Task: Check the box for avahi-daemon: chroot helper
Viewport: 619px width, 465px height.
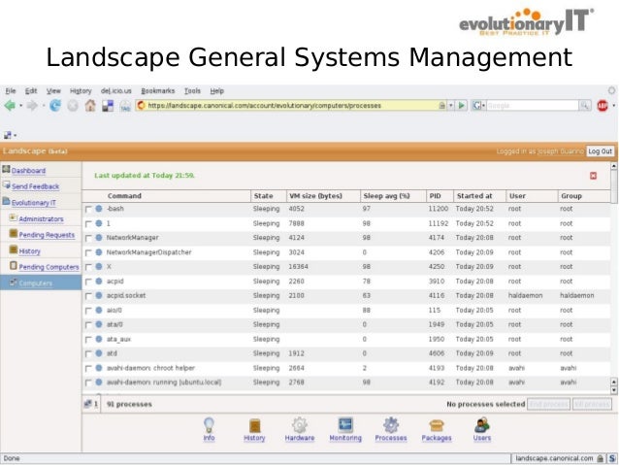Action: point(88,369)
